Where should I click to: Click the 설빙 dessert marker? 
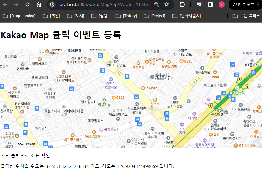(x=211, y=134)
